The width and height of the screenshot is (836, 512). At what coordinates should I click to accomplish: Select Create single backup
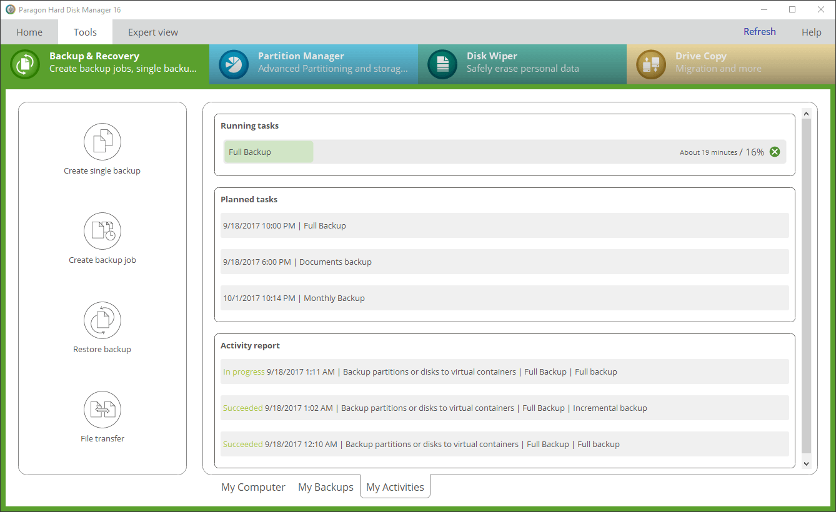[x=102, y=150]
